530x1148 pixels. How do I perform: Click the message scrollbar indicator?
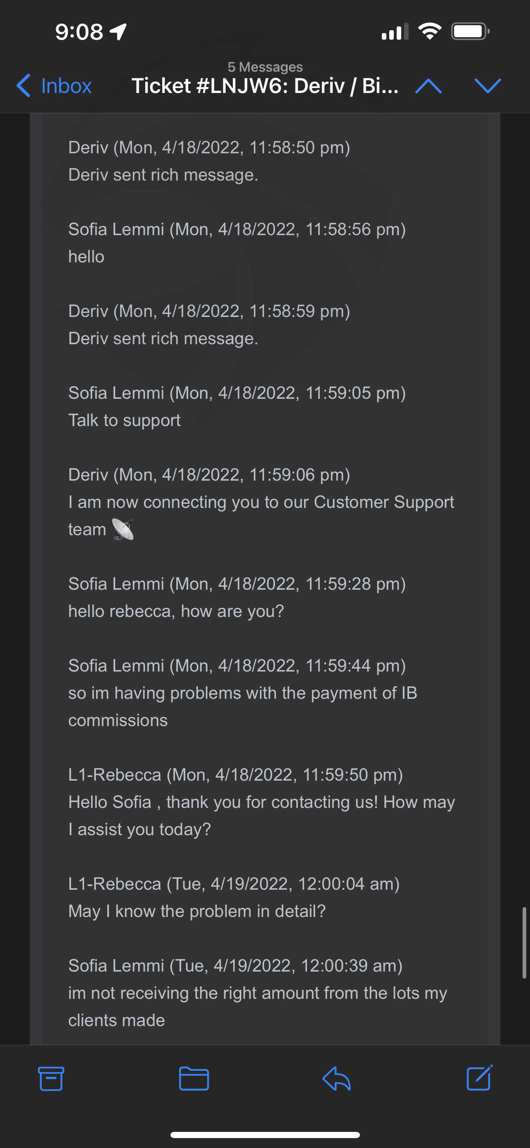(524, 942)
